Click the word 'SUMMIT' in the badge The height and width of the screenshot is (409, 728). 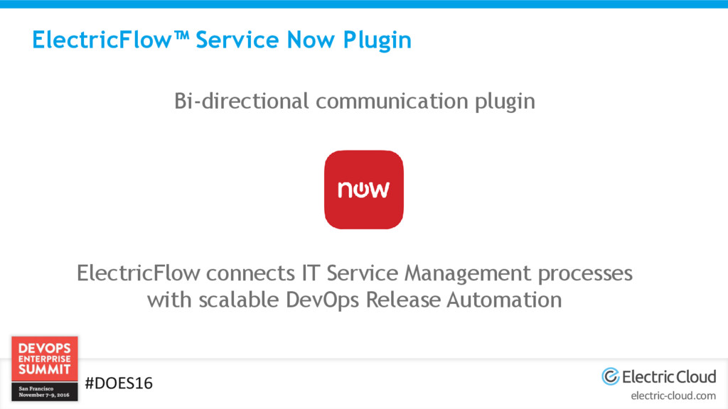[45, 369]
